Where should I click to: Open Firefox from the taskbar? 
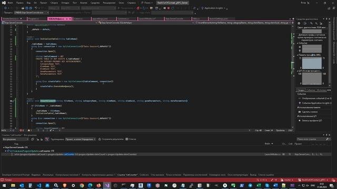click(x=98, y=185)
